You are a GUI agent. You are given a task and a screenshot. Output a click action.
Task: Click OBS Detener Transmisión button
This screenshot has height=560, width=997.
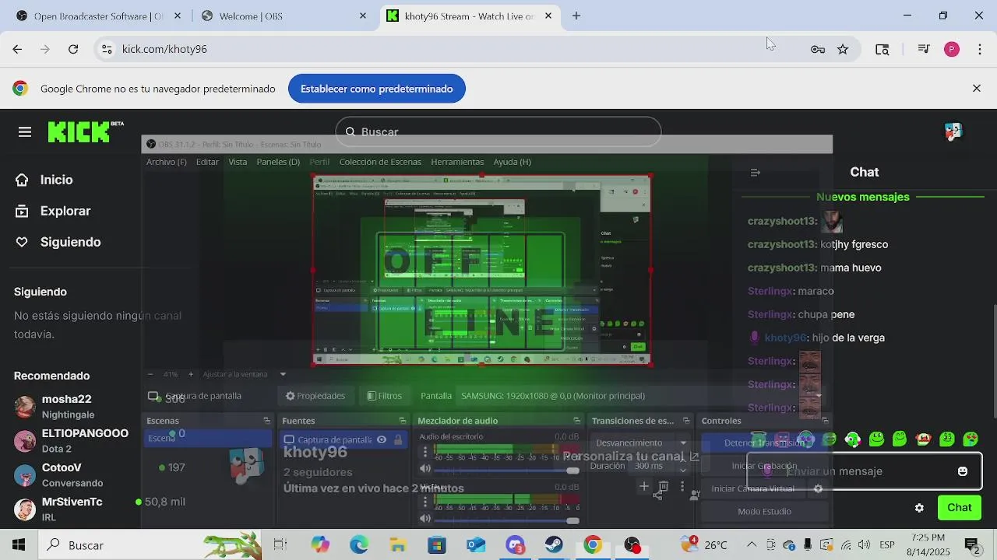click(764, 443)
